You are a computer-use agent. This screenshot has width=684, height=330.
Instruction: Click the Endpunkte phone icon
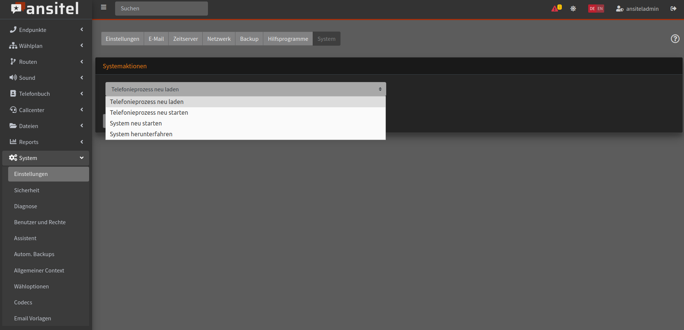[13, 30]
